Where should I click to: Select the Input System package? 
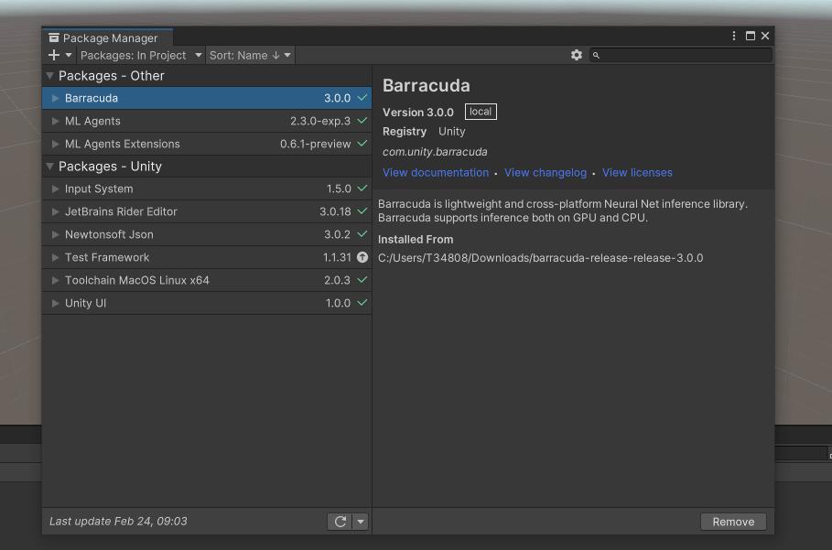pos(207,189)
